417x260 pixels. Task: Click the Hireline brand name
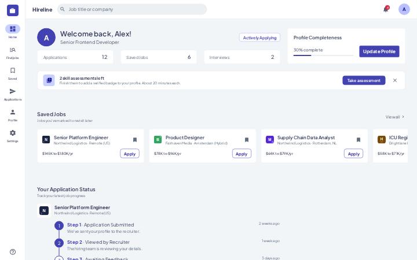point(42,10)
